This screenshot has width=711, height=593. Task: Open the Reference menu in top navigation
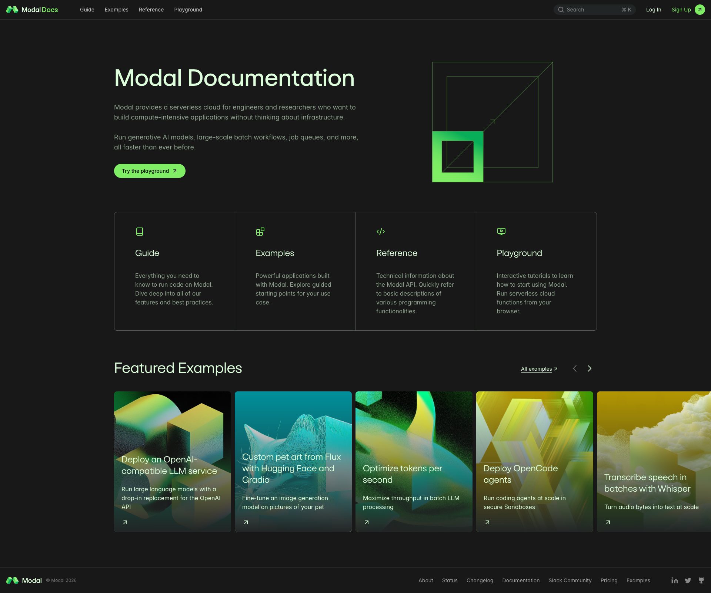pos(151,10)
